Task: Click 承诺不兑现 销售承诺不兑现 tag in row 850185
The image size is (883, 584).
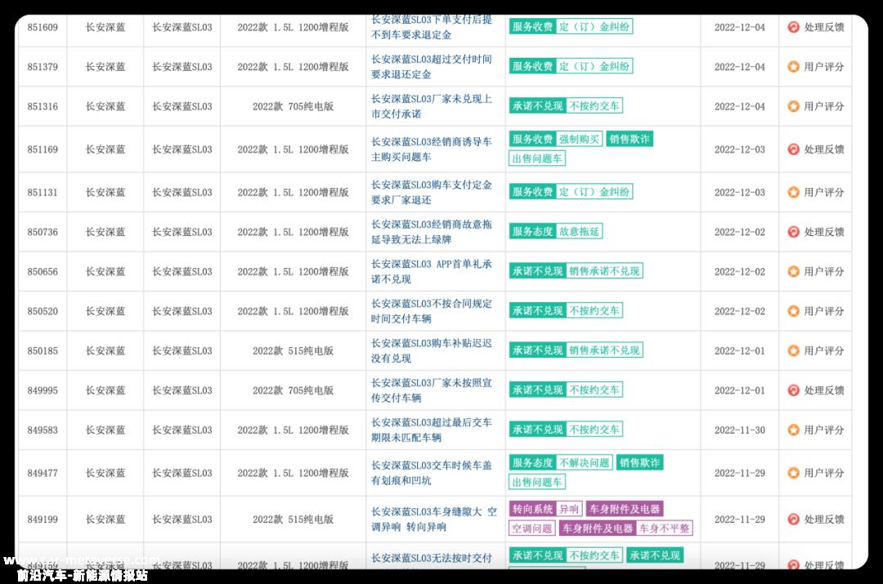Action: (576, 350)
